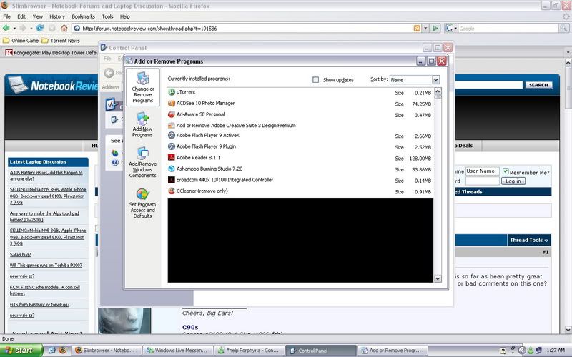Click the green Go arrow button
The image size is (572, 357).
(x=435, y=28)
